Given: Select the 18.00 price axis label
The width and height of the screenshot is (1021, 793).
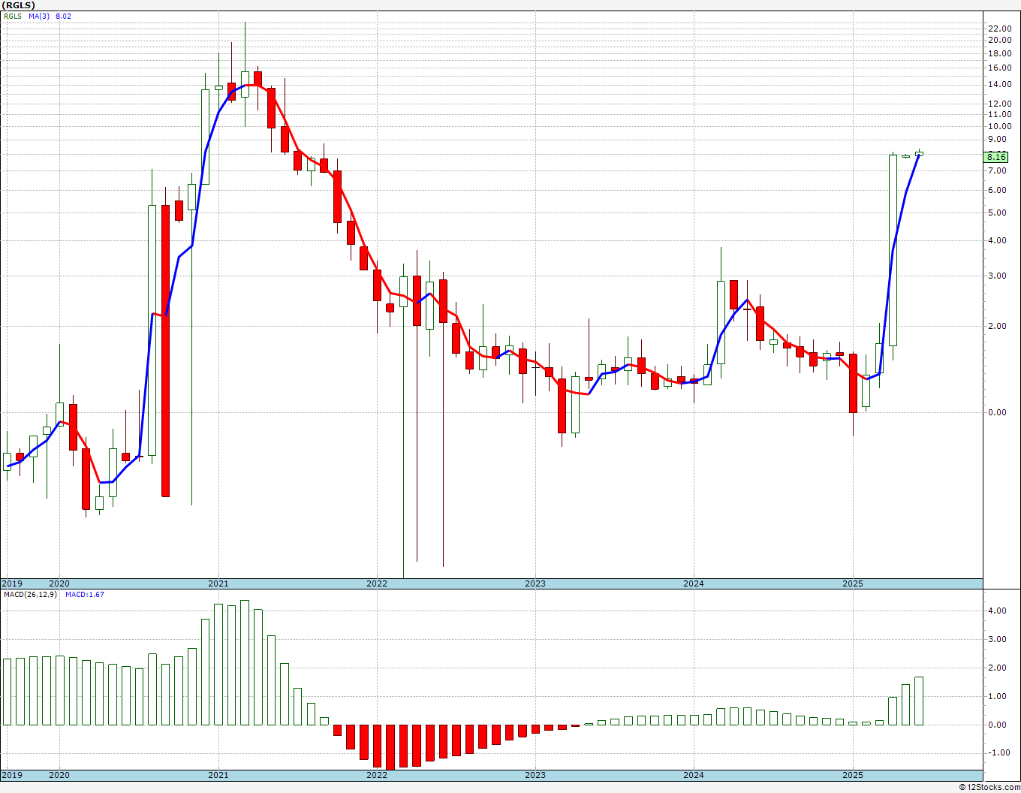Looking at the screenshot, I should [999, 53].
